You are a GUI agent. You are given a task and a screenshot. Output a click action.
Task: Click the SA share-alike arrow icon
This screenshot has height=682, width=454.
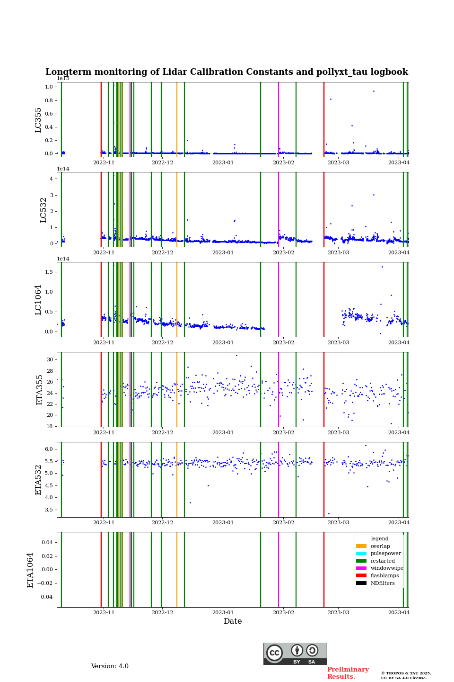click(x=312, y=650)
